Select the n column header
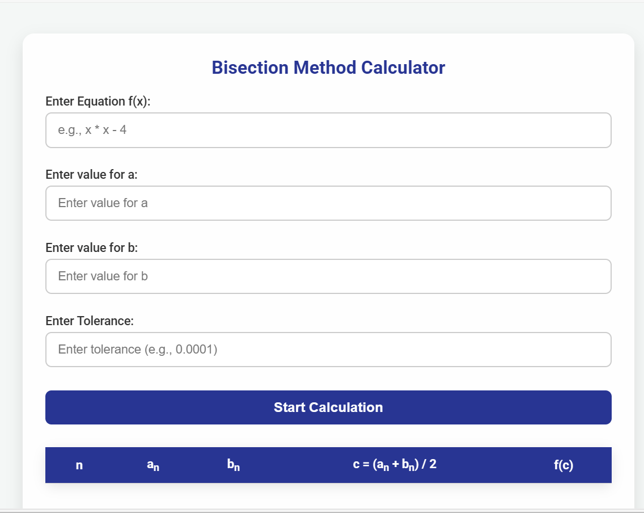Image resolution: width=644 pixels, height=513 pixels. pyautogui.click(x=79, y=465)
